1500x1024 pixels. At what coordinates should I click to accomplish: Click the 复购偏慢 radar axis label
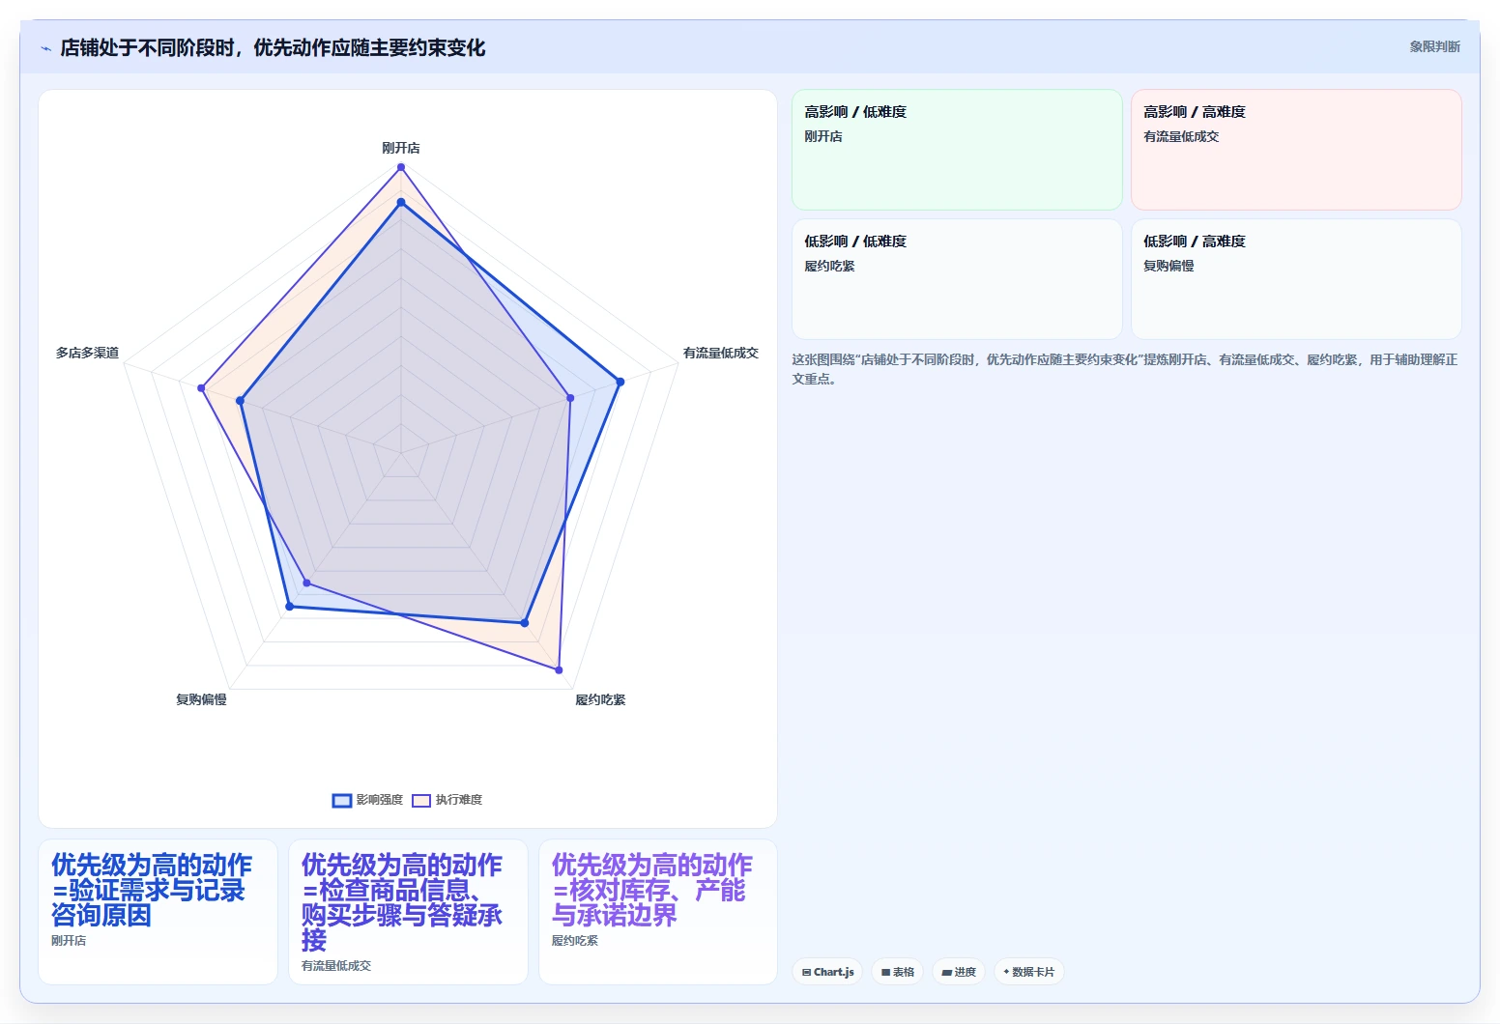coord(201,699)
